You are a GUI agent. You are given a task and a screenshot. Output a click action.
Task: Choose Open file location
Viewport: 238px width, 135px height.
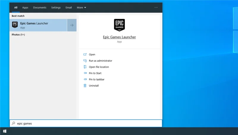coord(99,67)
